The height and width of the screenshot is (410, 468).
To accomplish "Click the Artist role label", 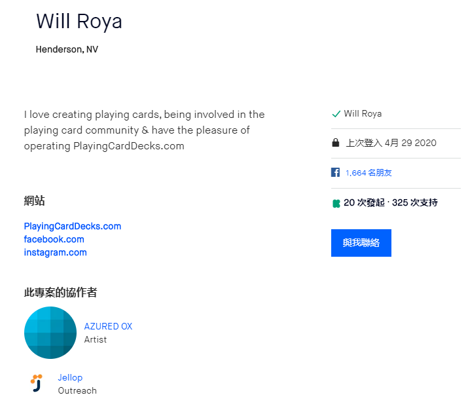I will (96, 339).
